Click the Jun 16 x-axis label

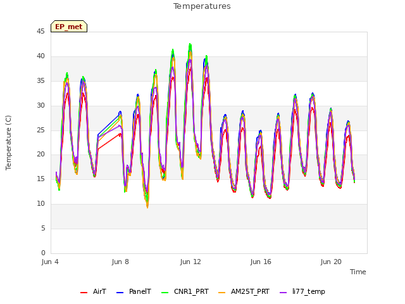261,262
